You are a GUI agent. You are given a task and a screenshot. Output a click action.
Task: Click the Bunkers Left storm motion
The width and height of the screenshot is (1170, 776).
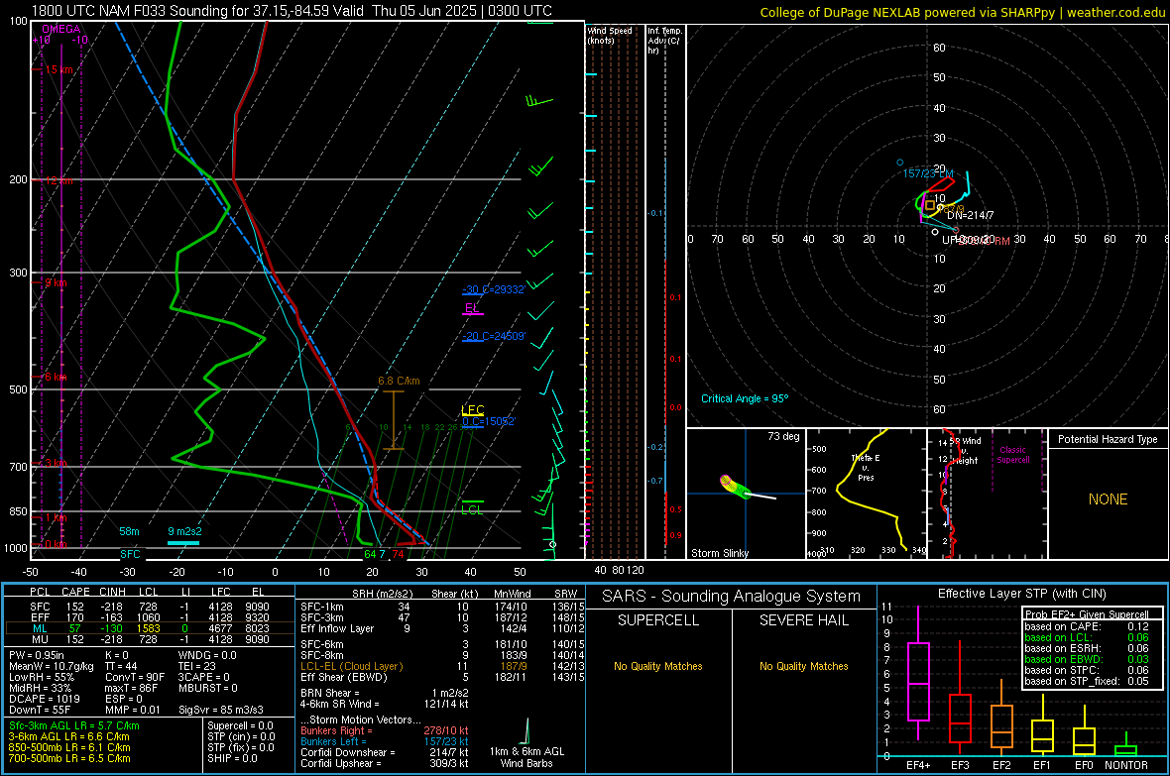pos(384,741)
